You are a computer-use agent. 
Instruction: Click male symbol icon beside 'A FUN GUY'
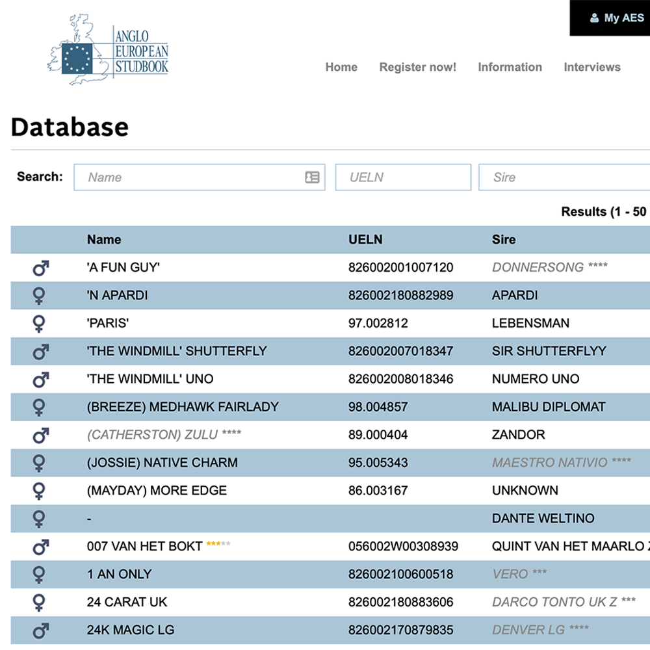(40, 268)
